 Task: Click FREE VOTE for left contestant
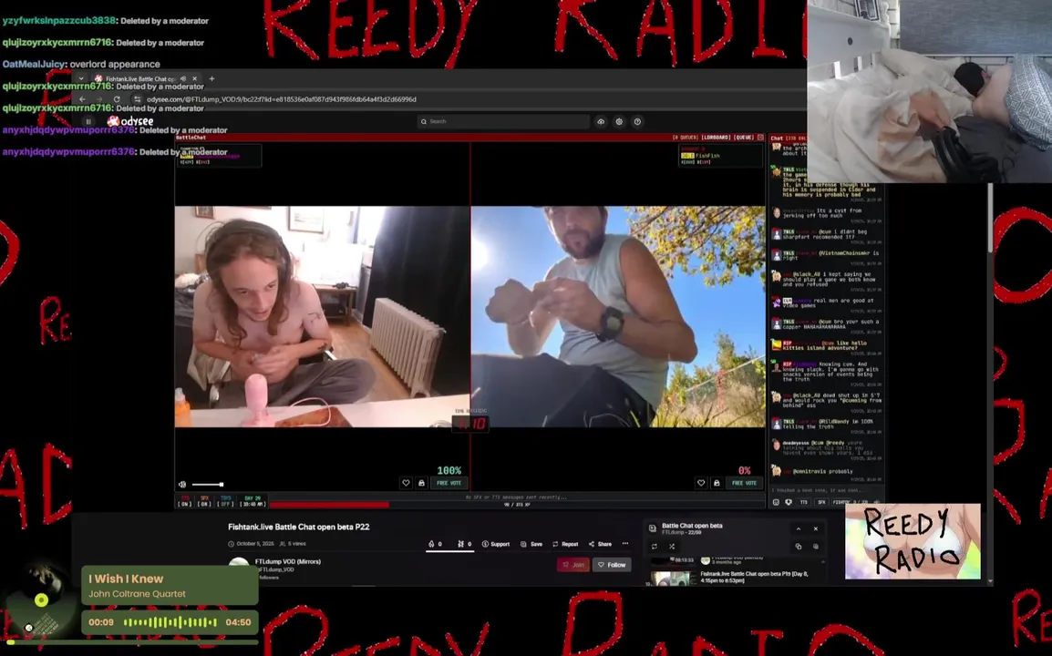[449, 483]
